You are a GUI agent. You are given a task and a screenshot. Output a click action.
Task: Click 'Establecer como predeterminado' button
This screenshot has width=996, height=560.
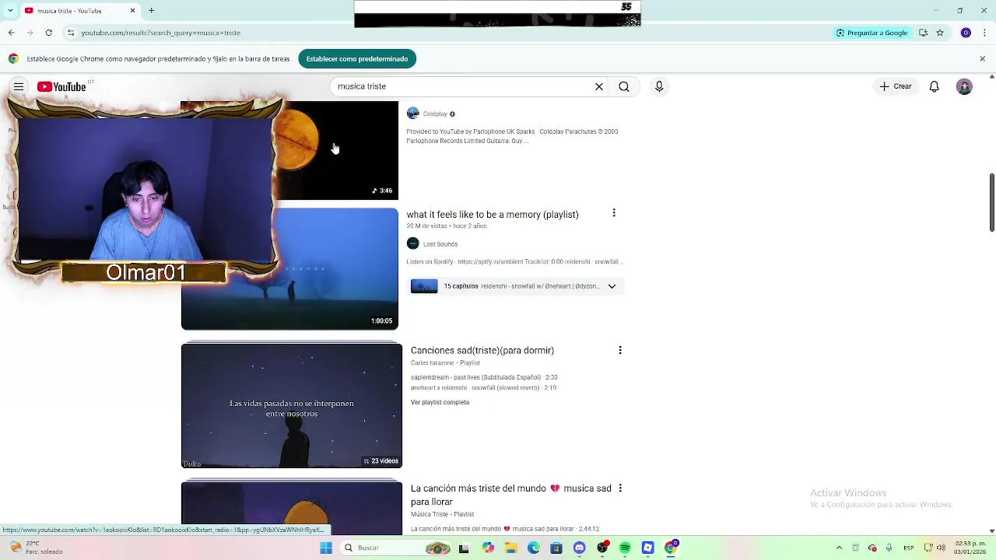(357, 58)
